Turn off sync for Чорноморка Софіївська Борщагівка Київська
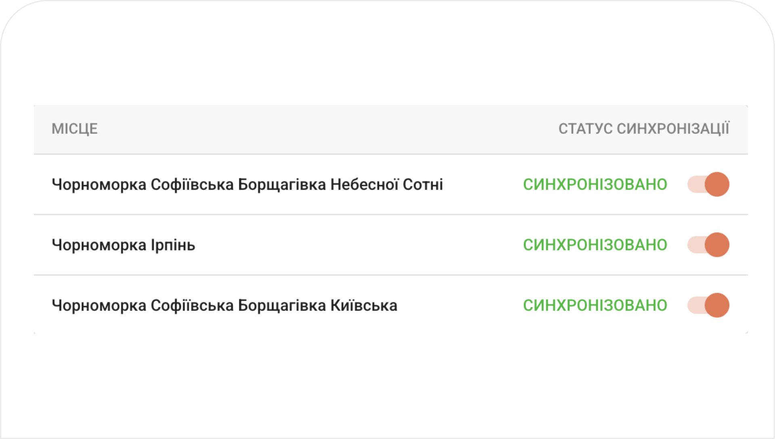The width and height of the screenshot is (775, 439). click(x=708, y=305)
